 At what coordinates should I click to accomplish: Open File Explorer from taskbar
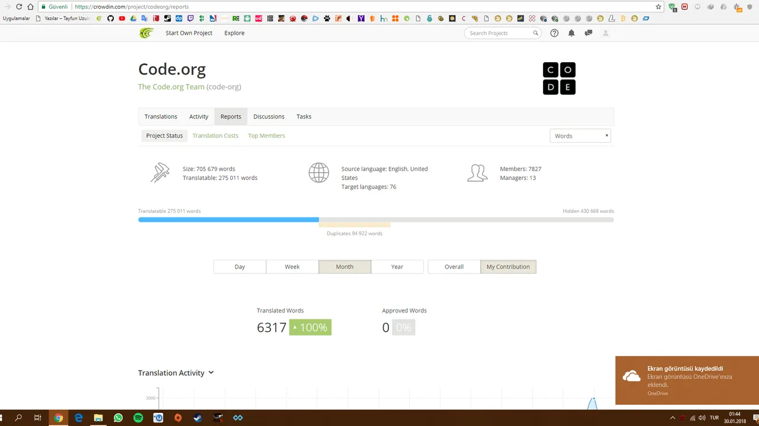point(98,418)
